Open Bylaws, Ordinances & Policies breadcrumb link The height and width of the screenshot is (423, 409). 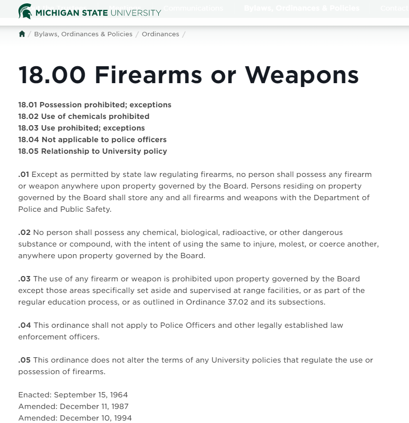(x=83, y=34)
